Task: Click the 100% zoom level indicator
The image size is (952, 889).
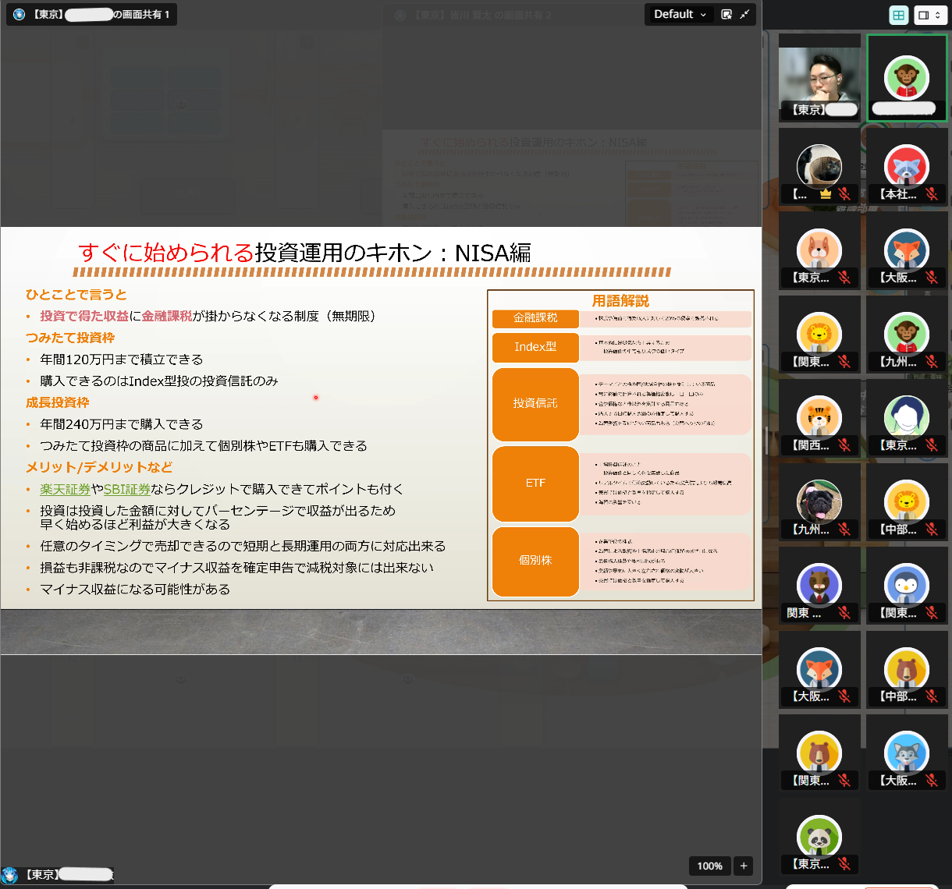Action: 709,866
